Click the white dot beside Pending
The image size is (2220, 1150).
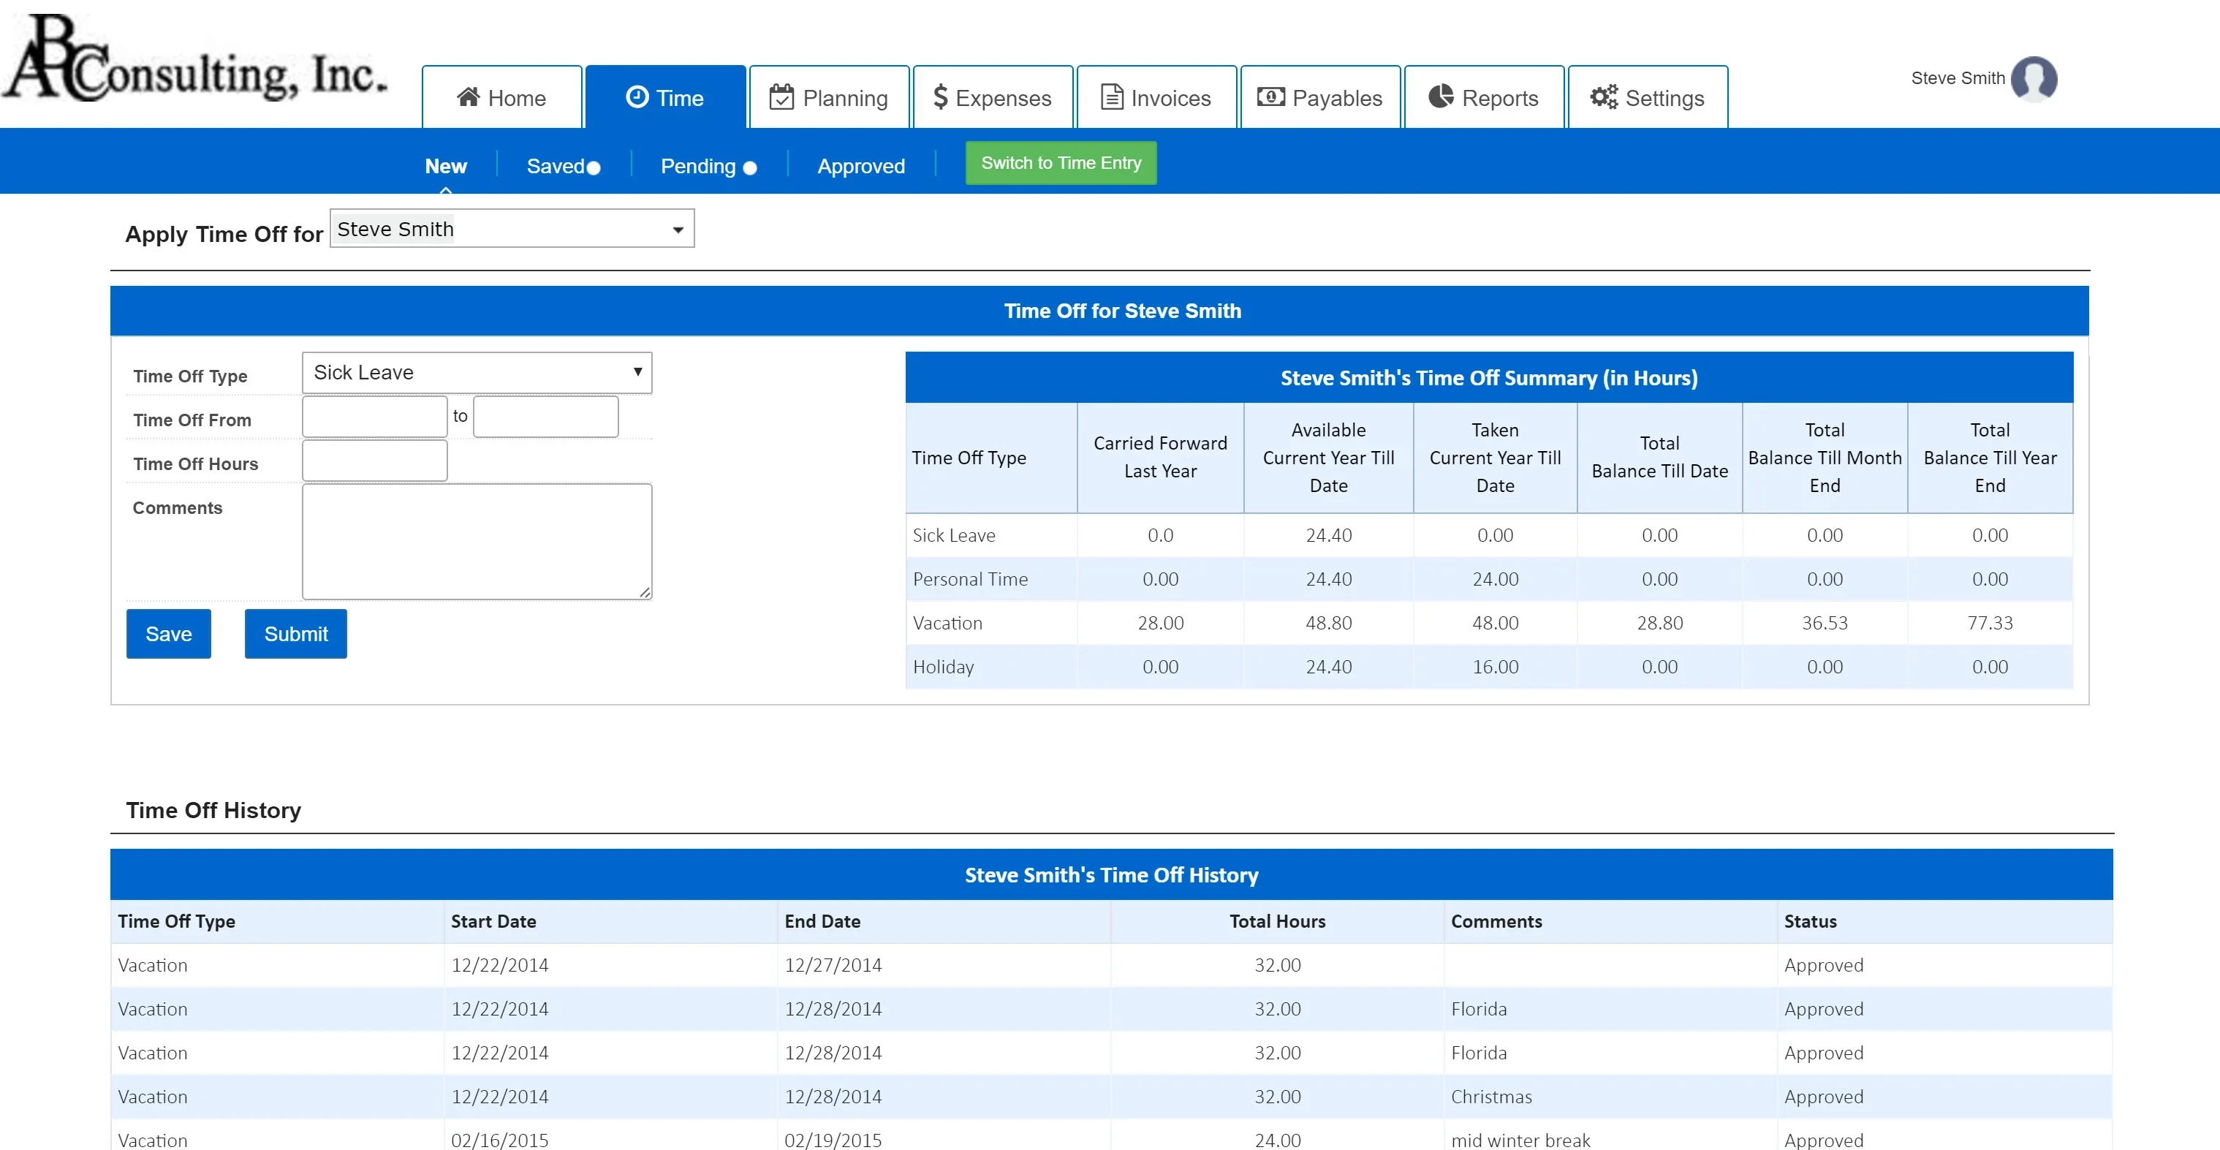point(750,168)
